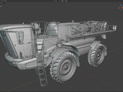Screen dimensions: 123x92
Task: Open the Object menu in viewport header
Action: pos(5,1)
